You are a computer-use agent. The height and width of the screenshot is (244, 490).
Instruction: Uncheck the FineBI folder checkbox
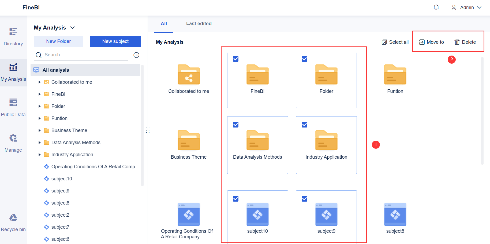coord(235,59)
